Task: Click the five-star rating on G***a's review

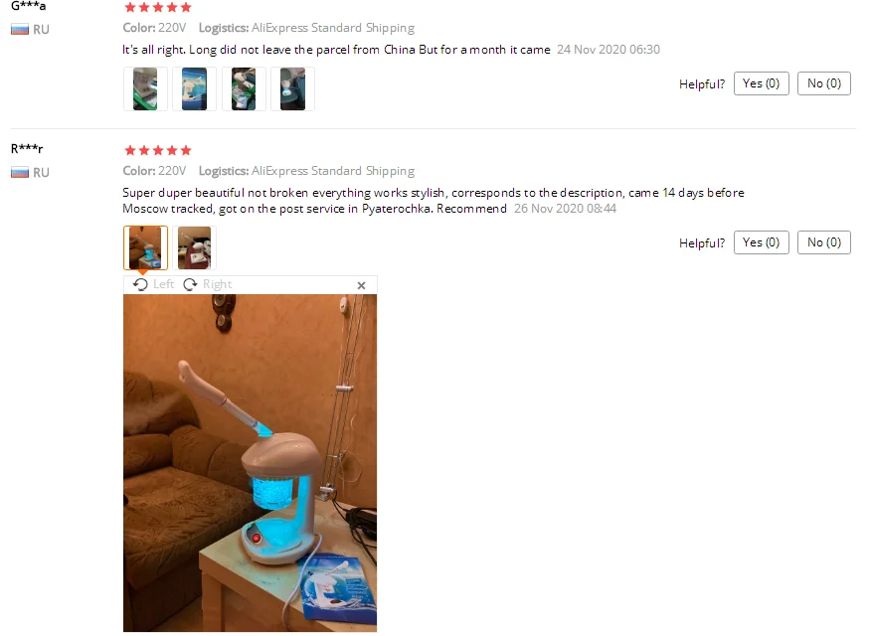Action: 158,7
